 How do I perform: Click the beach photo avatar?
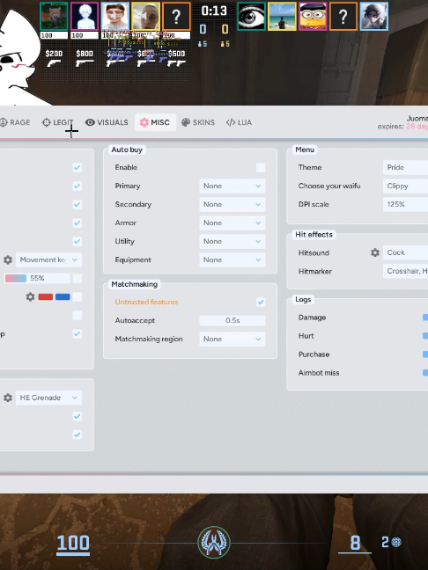[282, 17]
